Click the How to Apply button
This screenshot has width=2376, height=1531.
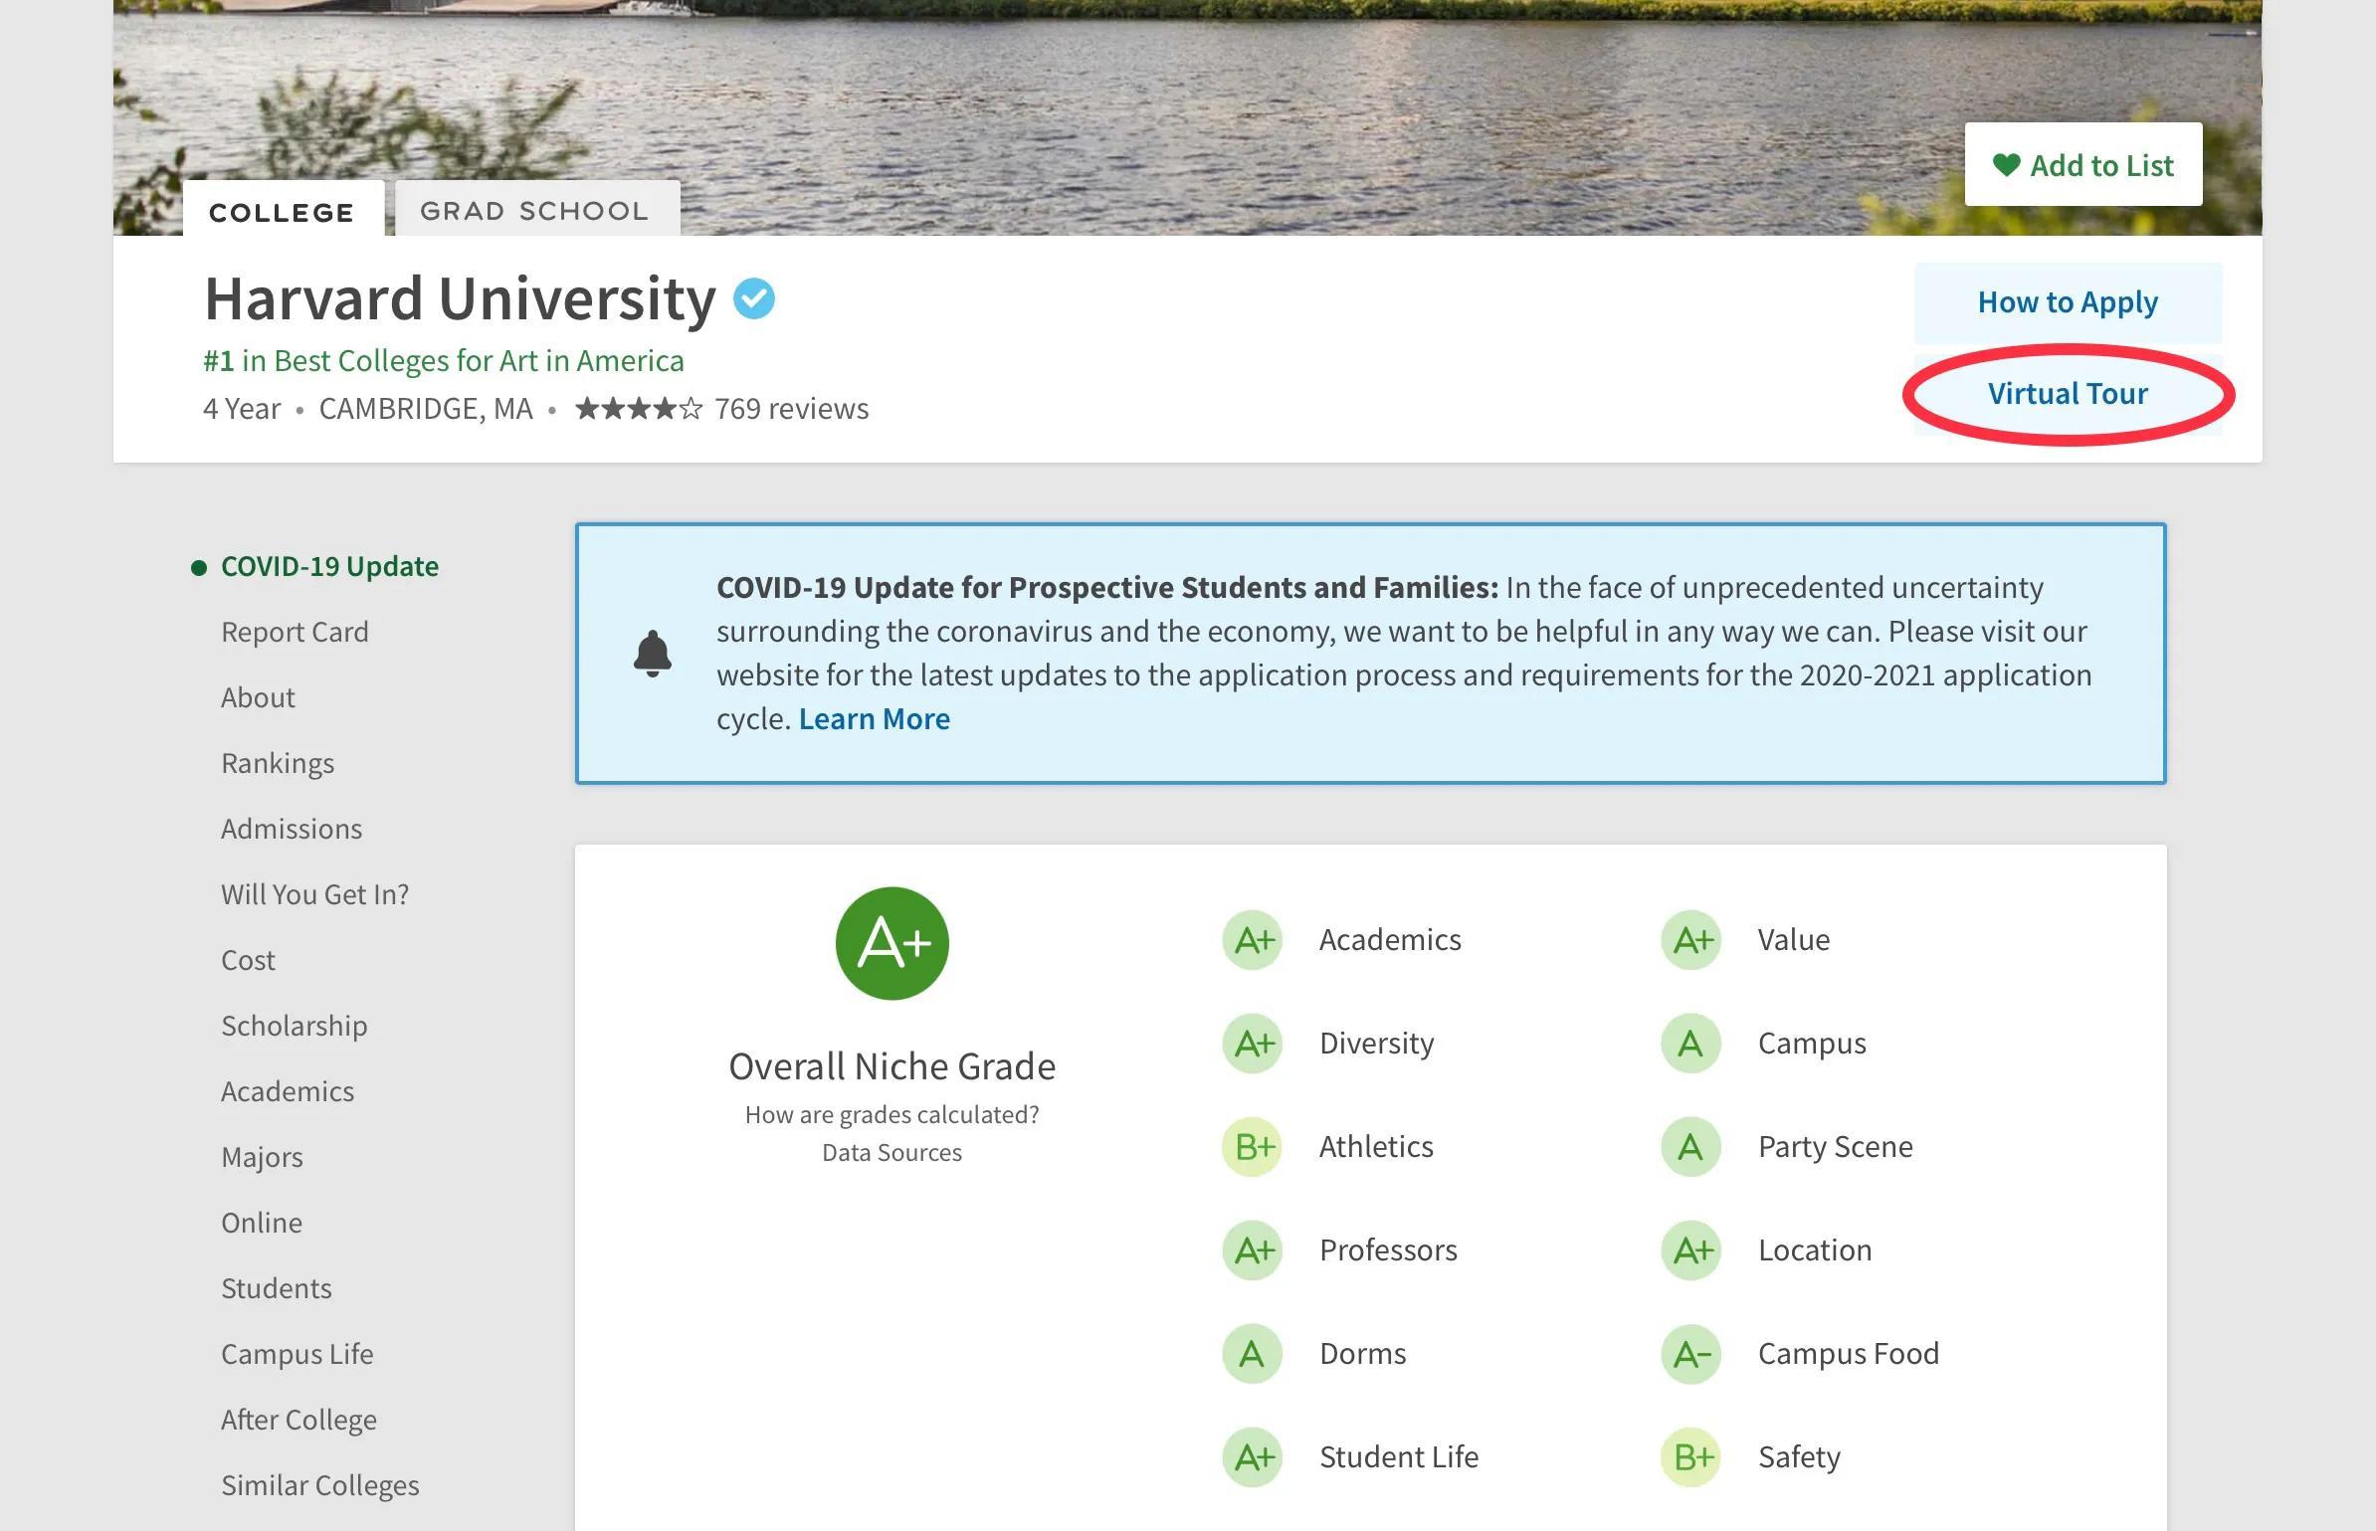point(2068,302)
